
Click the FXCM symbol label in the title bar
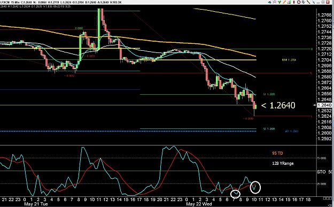point(5,2)
